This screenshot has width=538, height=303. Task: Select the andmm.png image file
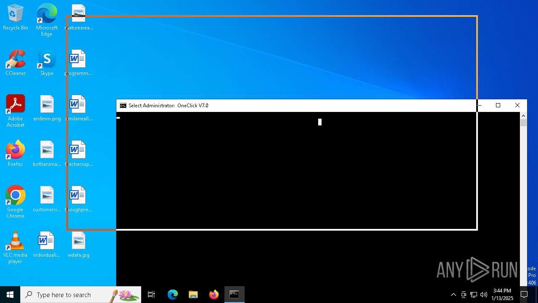pyautogui.click(x=47, y=108)
